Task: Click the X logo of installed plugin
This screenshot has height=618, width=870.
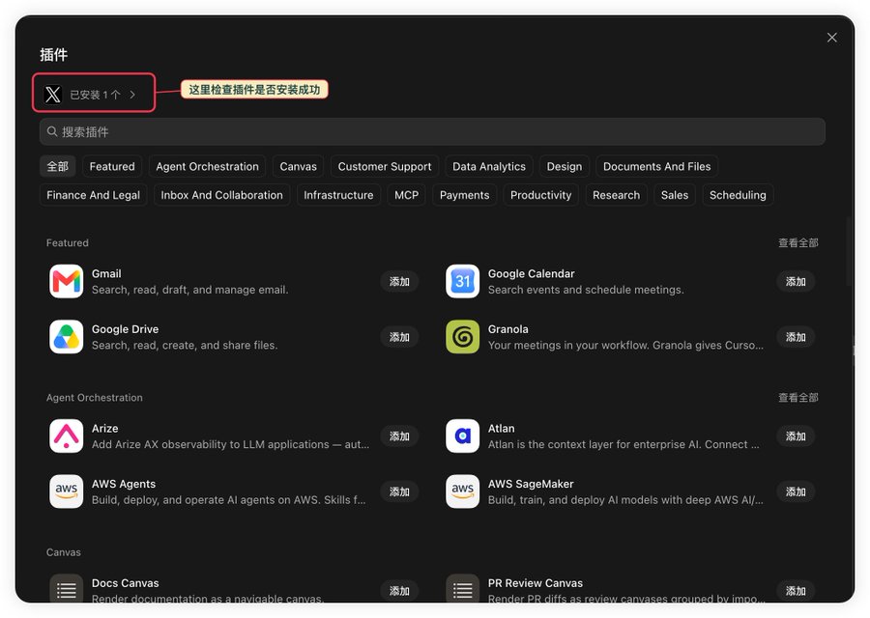Action: pos(53,95)
